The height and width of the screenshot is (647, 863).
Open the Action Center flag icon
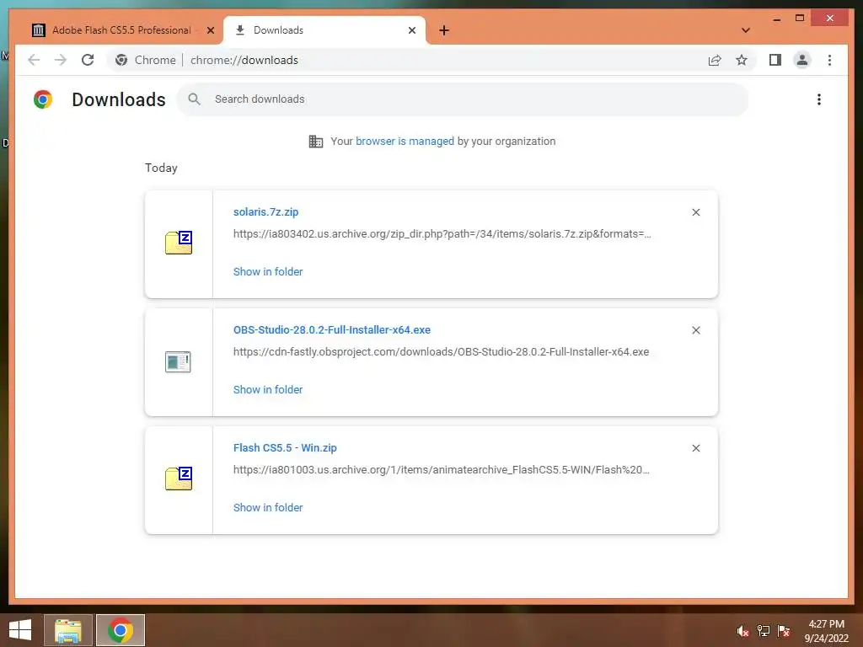(784, 631)
